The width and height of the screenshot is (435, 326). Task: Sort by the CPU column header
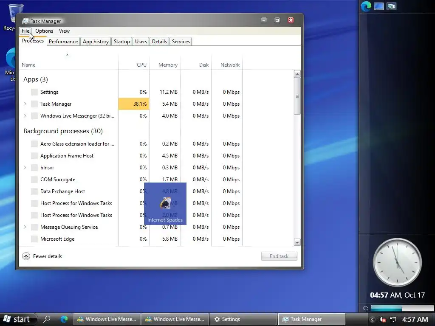click(141, 65)
